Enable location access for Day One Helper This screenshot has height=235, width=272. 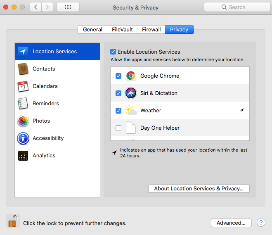pos(118,128)
